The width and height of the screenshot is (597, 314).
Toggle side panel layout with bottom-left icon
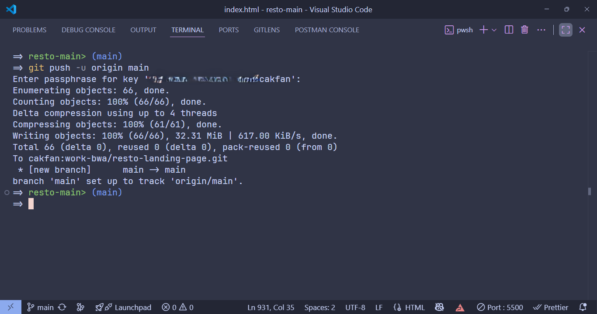(11, 307)
